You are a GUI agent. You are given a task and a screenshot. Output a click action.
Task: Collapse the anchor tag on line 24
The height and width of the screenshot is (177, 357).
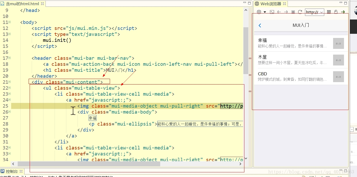(10, 100)
